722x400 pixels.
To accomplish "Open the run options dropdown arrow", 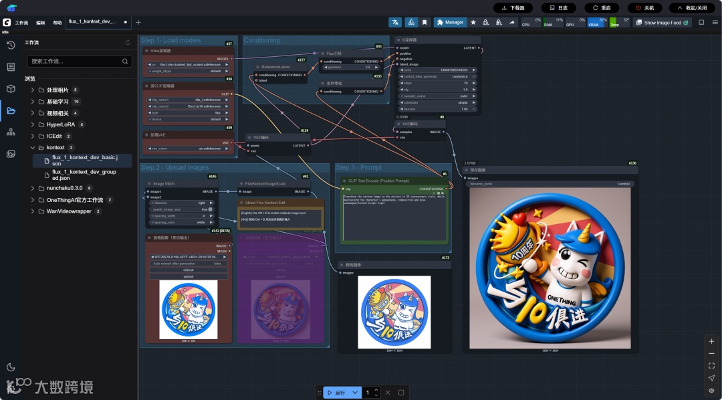I will pos(354,393).
